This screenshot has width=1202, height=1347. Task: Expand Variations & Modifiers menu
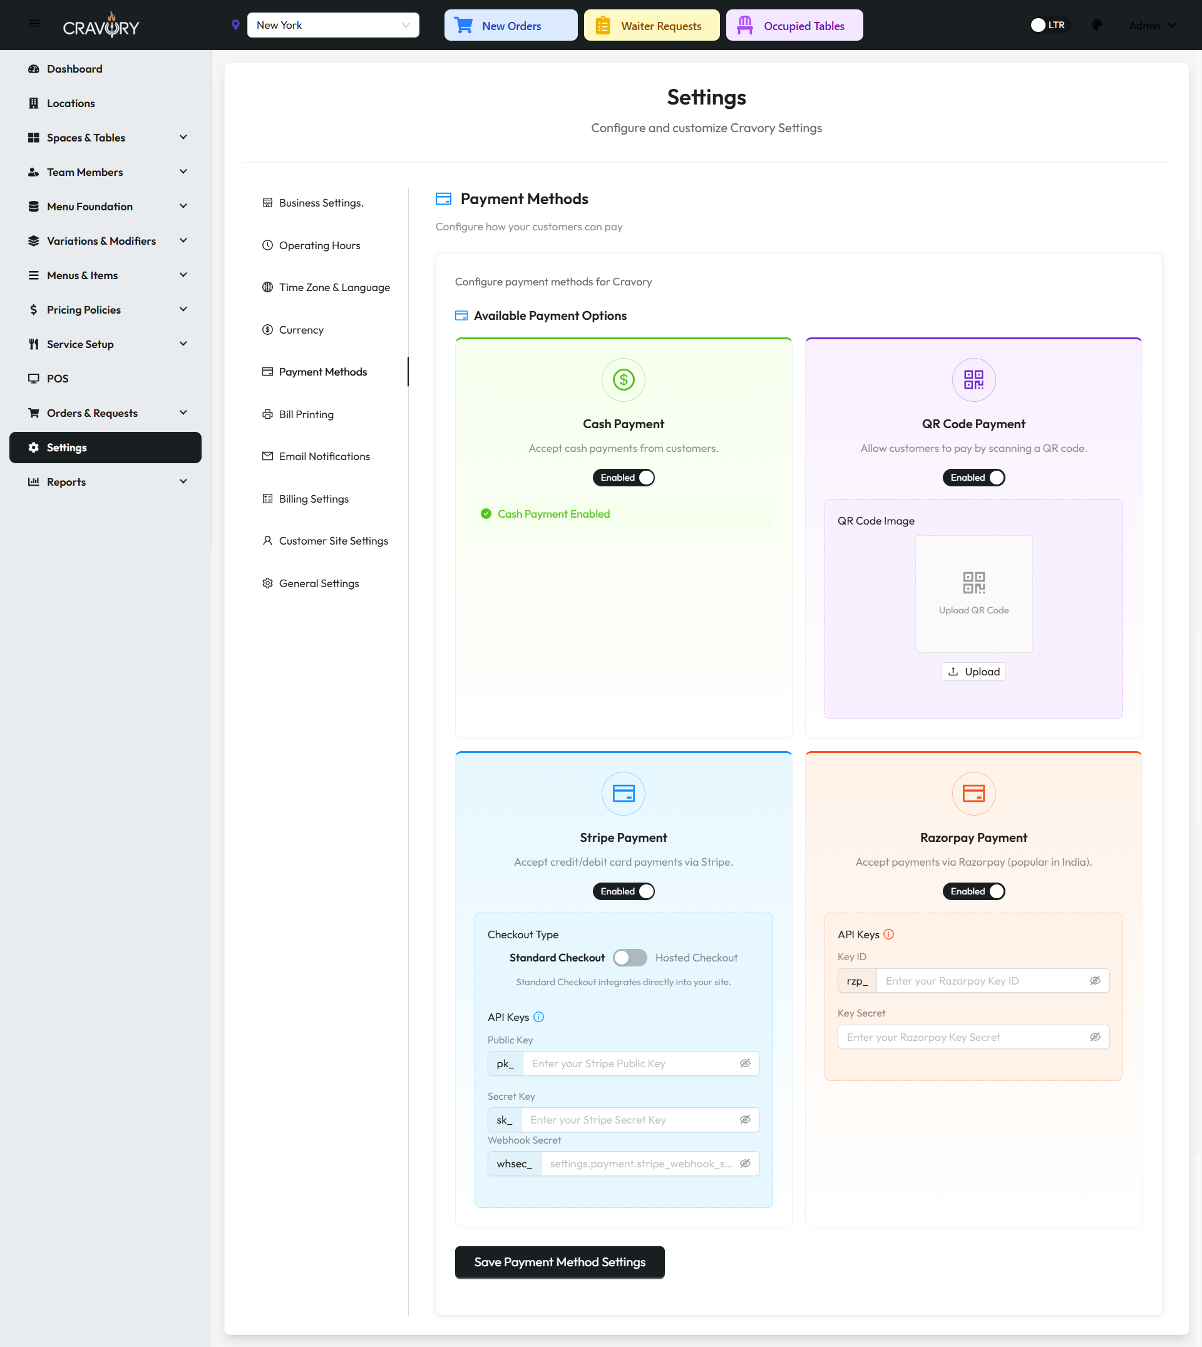pyautogui.click(x=183, y=240)
